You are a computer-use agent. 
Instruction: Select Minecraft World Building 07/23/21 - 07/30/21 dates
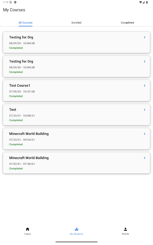point(22,164)
